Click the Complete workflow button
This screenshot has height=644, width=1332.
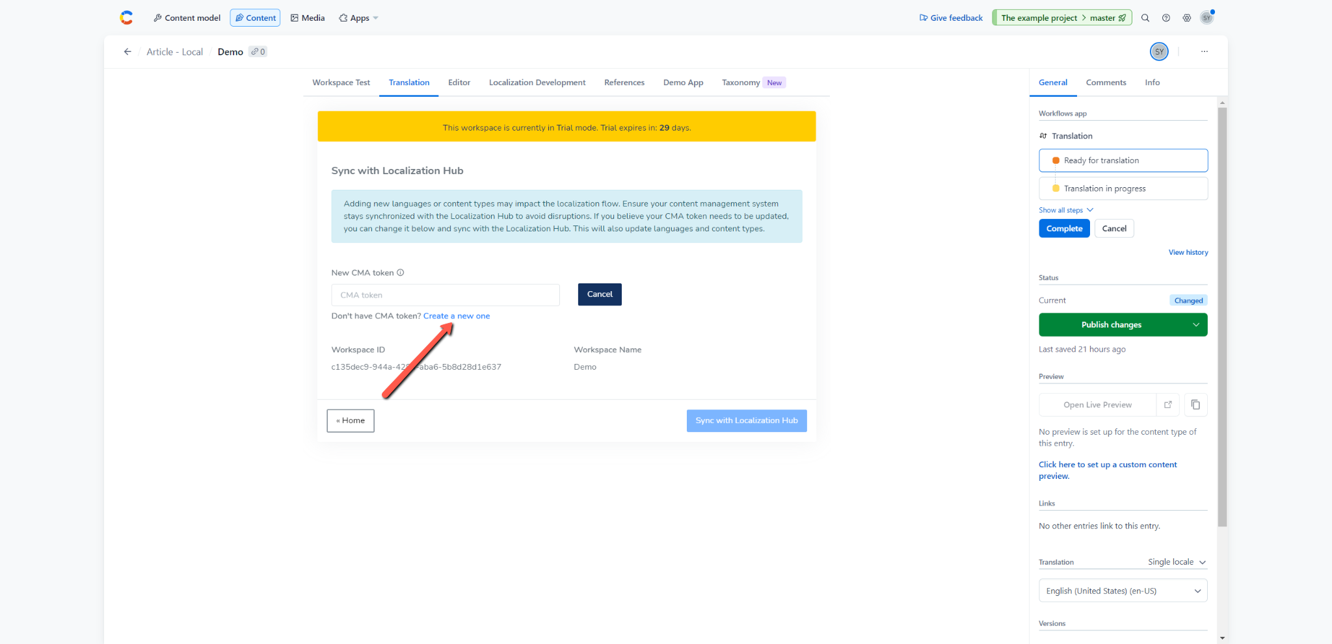click(1064, 229)
